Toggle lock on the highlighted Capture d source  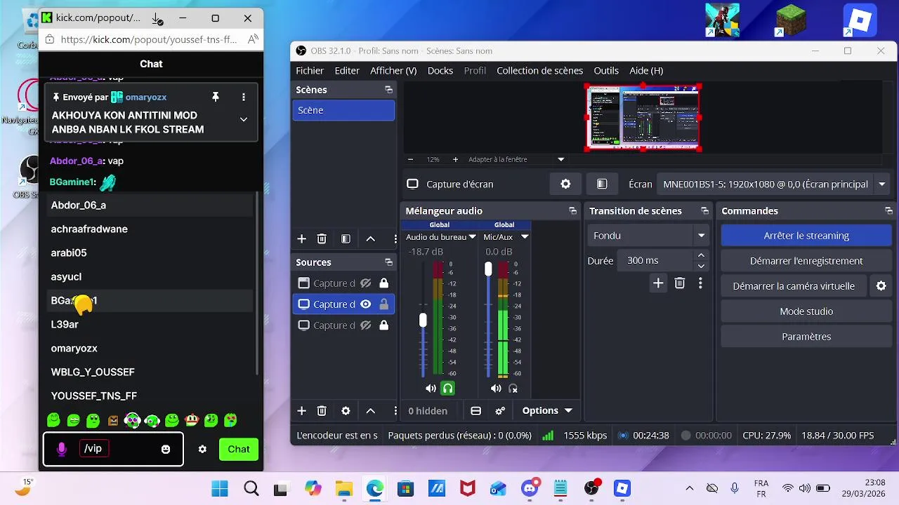(383, 304)
